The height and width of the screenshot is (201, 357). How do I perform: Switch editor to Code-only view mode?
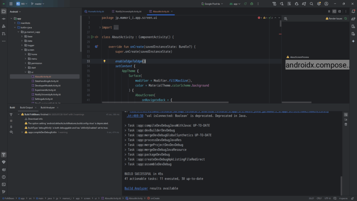click(329, 11)
